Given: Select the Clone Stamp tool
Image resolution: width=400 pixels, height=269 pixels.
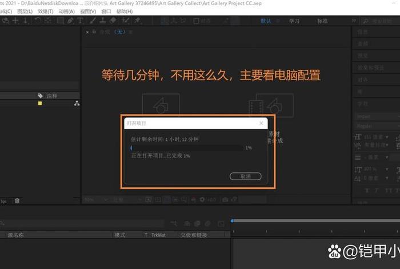Looking at the screenshot, I should click(x=103, y=21).
